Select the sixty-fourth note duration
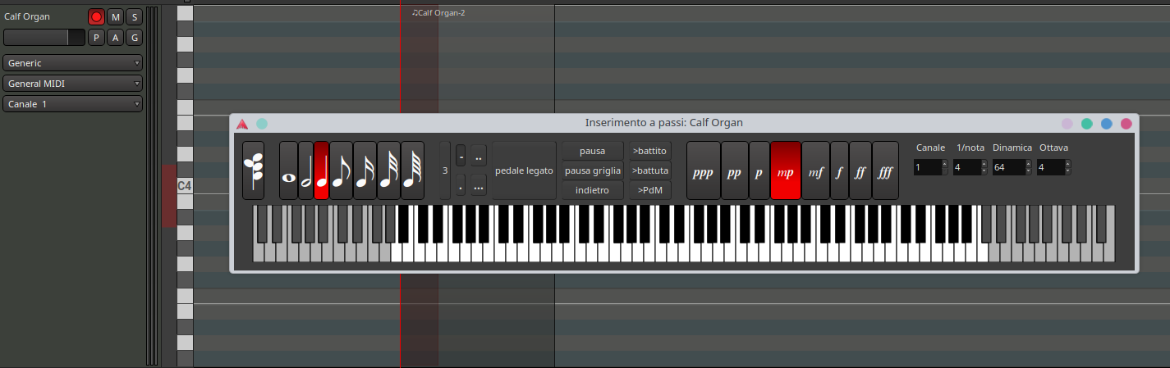1170x368 pixels. [x=412, y=170]
